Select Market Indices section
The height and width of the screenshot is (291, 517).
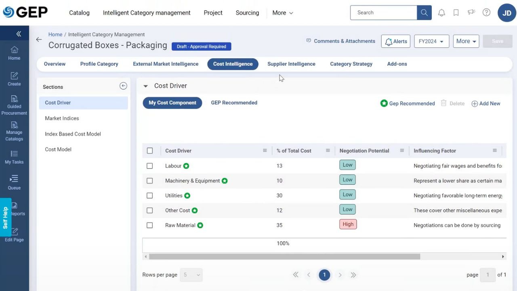pos(84,118)
